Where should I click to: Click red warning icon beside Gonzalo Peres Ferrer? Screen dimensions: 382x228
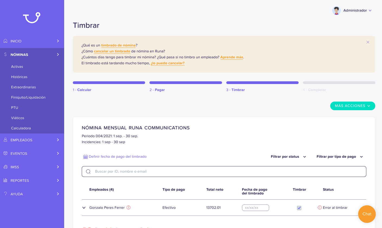pyautogui.click(x=129, y=207)
